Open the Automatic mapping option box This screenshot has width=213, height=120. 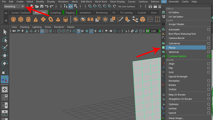[208, 30]
